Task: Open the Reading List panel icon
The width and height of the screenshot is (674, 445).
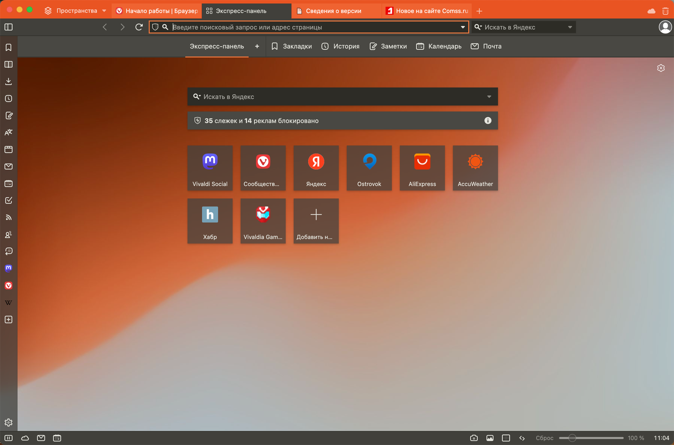Action: tap(9, 65)
